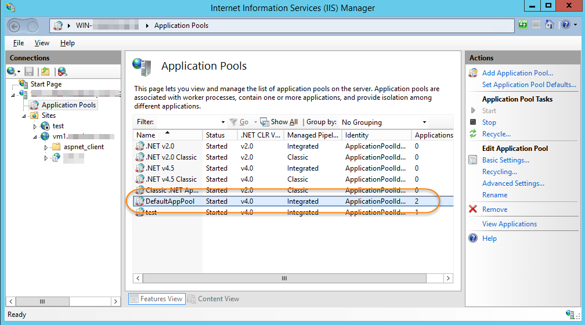Open the File menu
This screenshot has height=325, width=585.
click(19, 43)
